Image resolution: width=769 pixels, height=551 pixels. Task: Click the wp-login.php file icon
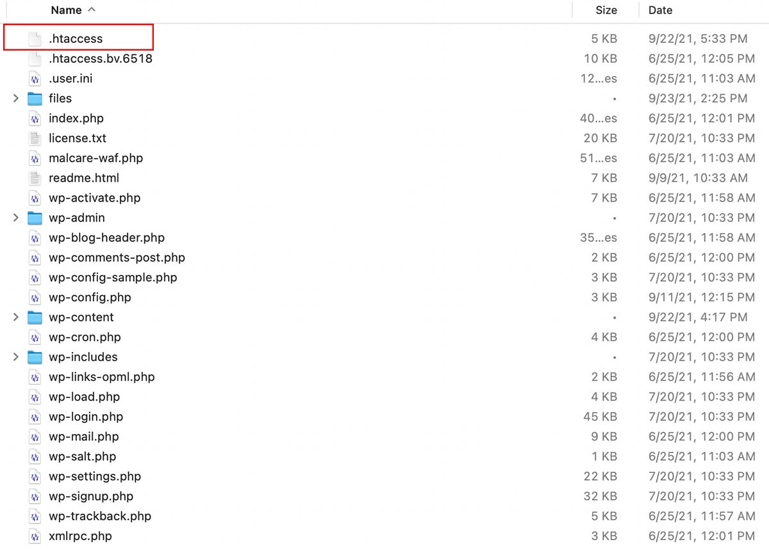35,416
